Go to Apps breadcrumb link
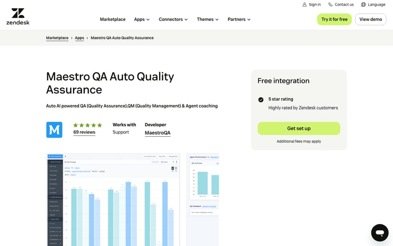Viewport: 393px width, 246px height. (79, 38)
